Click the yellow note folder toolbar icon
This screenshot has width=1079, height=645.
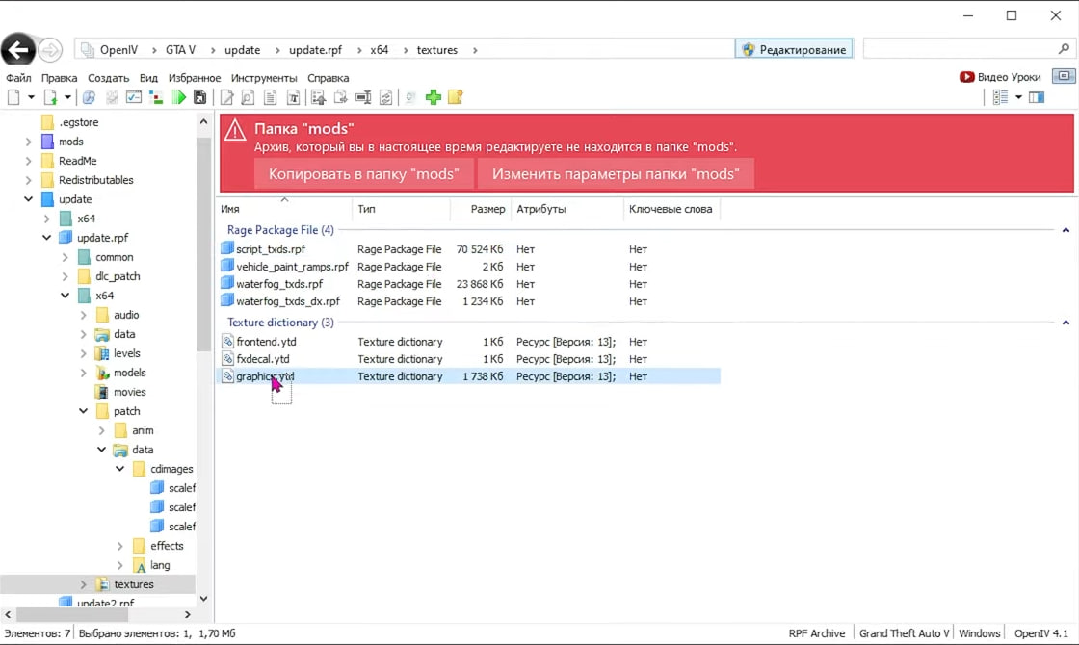coord(456,97)
